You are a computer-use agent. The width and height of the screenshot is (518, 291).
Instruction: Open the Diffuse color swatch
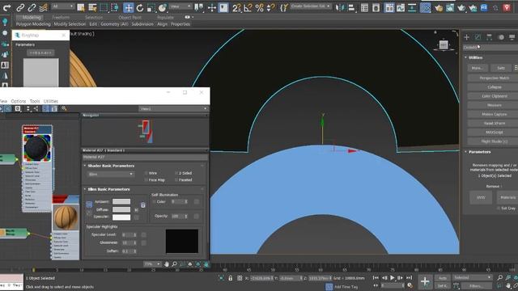click(x=121, y=209)
